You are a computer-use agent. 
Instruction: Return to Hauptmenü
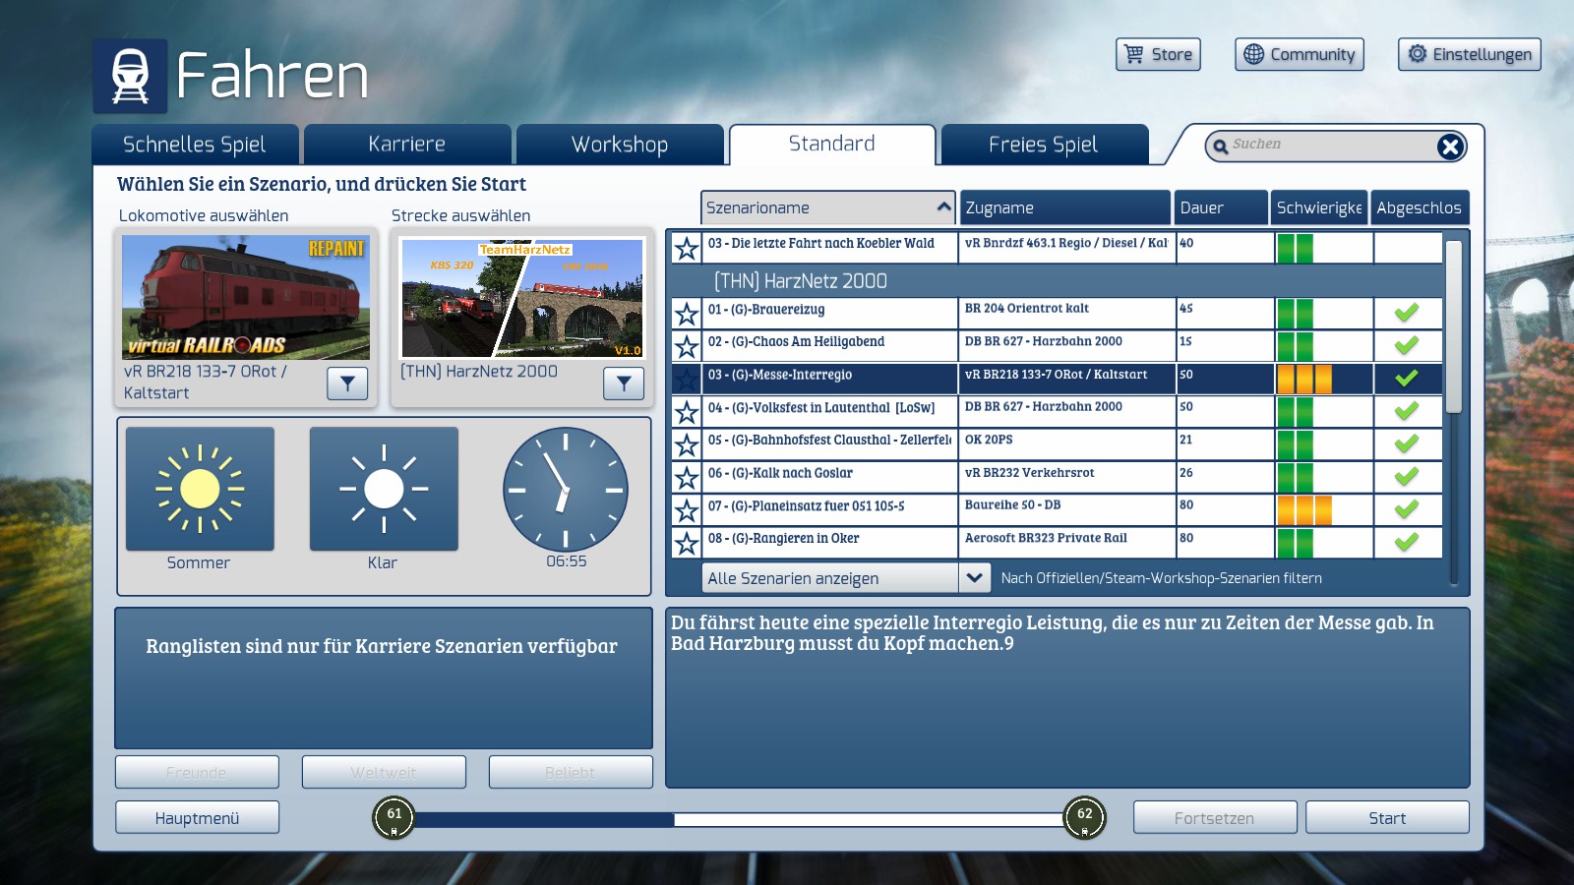coord(197,818)
